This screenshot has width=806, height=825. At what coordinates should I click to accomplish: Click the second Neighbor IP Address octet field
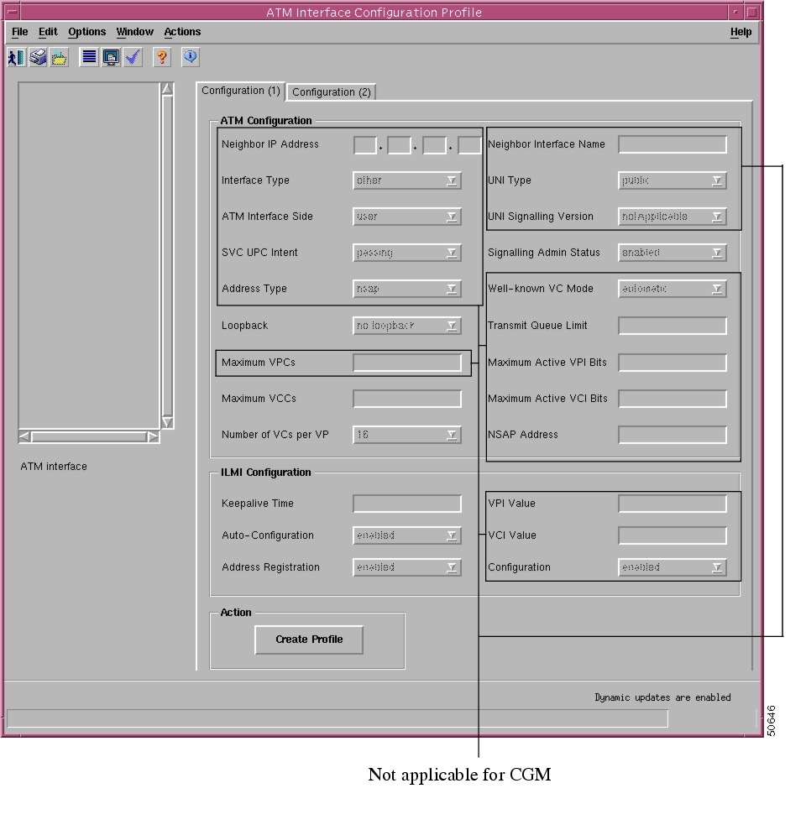[399, 144]
